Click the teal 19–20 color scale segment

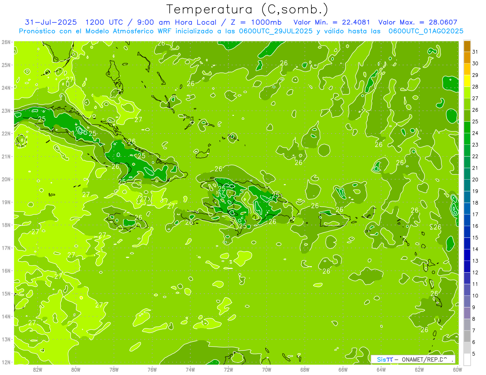[x=467, y=185]
